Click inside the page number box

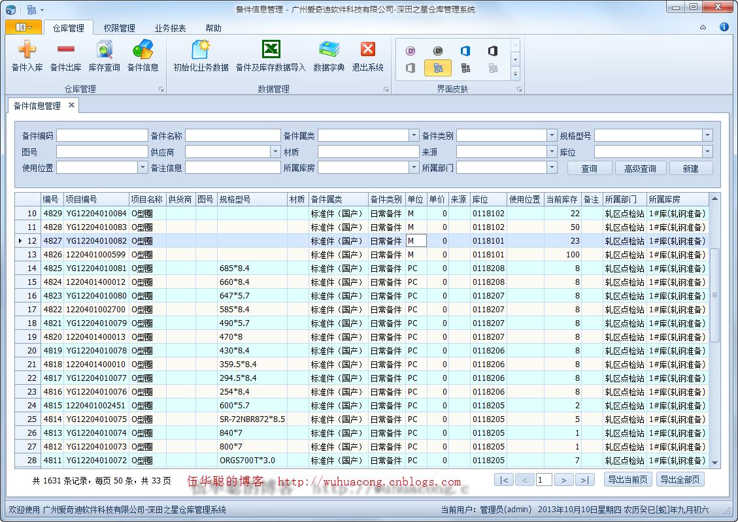pos(543,480)
